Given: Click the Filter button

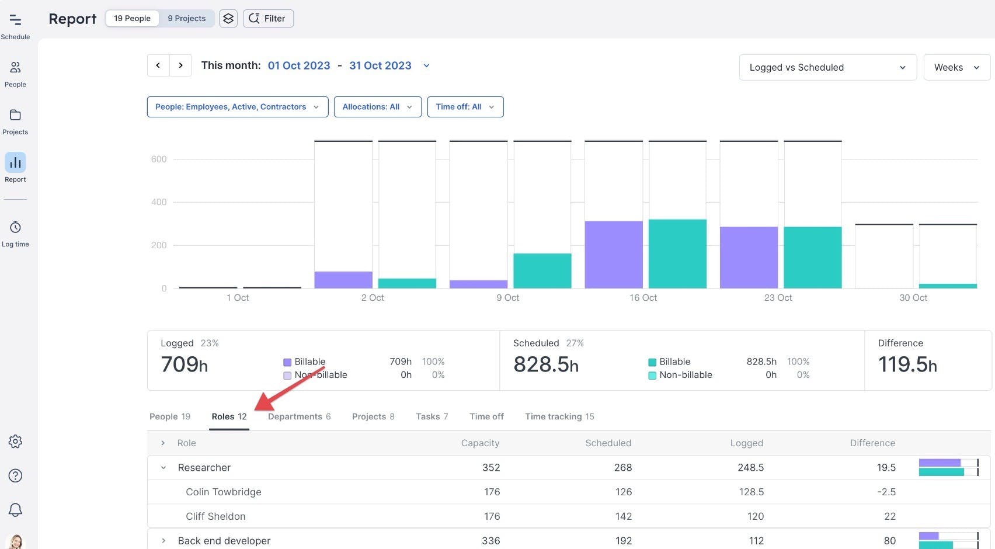Looking at the screenshot, I should pyautogui.click(x=268, y=18).
